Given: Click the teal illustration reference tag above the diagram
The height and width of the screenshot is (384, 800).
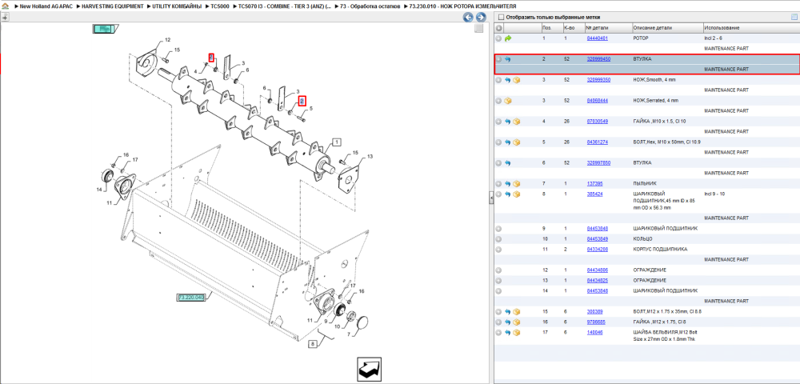Looking at the screenshot, I should [x=105, y=29].
